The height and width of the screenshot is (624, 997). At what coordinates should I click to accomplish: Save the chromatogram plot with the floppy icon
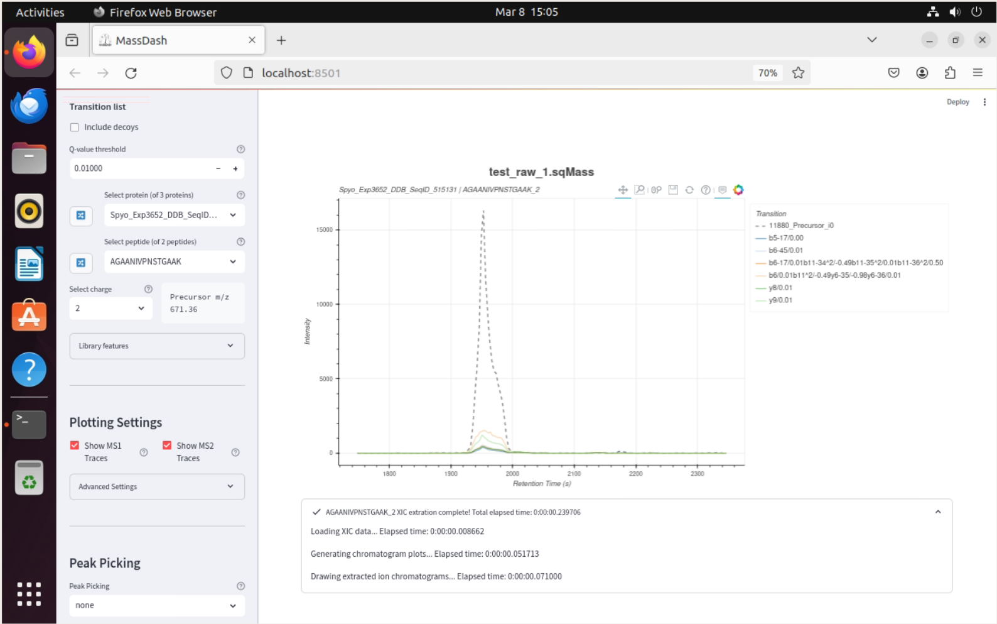click(x=673, y=190)
